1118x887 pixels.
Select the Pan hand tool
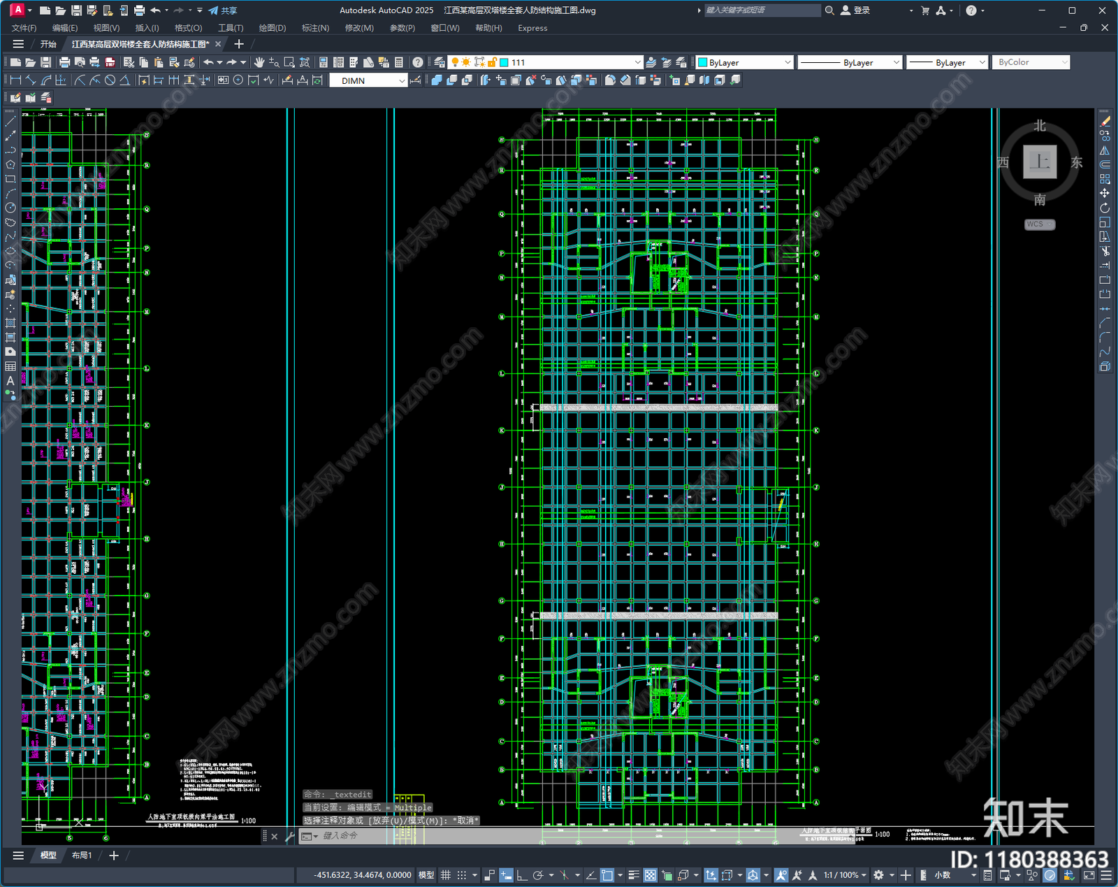259,62
